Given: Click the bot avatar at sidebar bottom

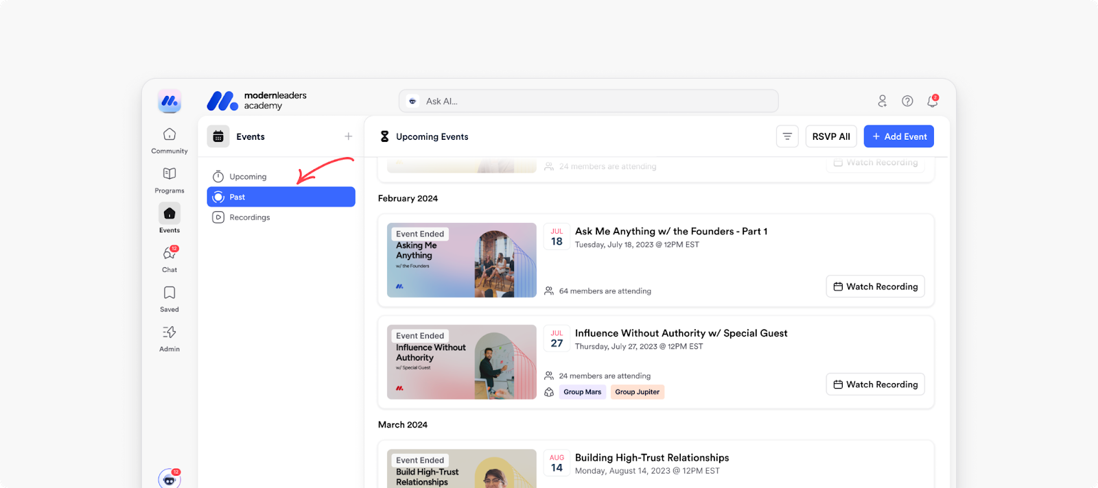Looking at the screenshot, I should pos(170,478).
